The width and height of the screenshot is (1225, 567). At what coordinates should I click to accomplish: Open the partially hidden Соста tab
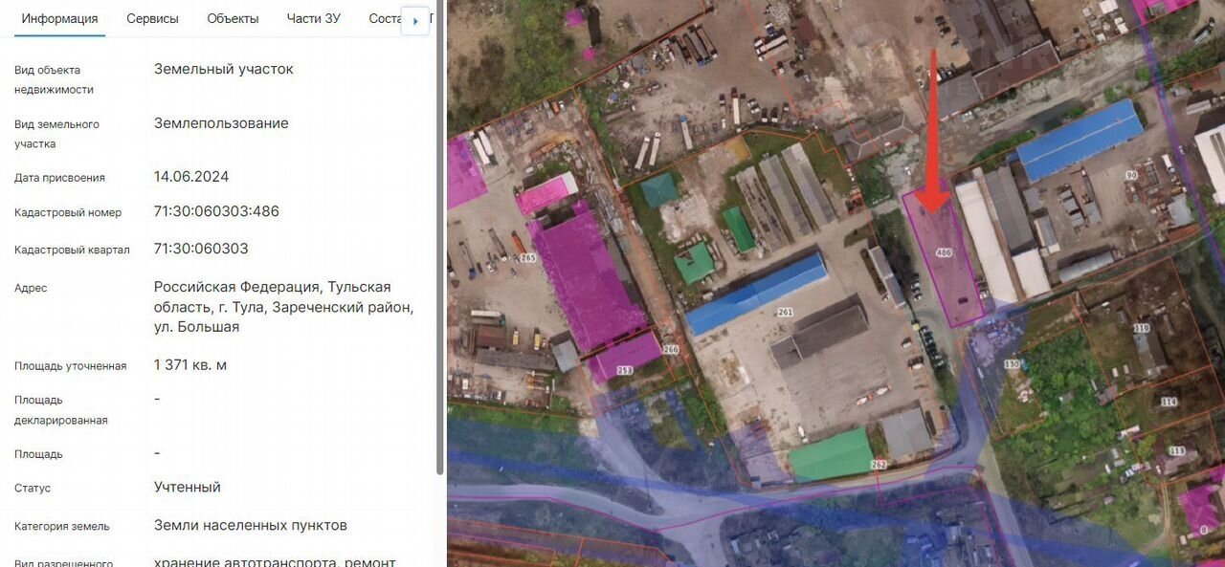384,19
